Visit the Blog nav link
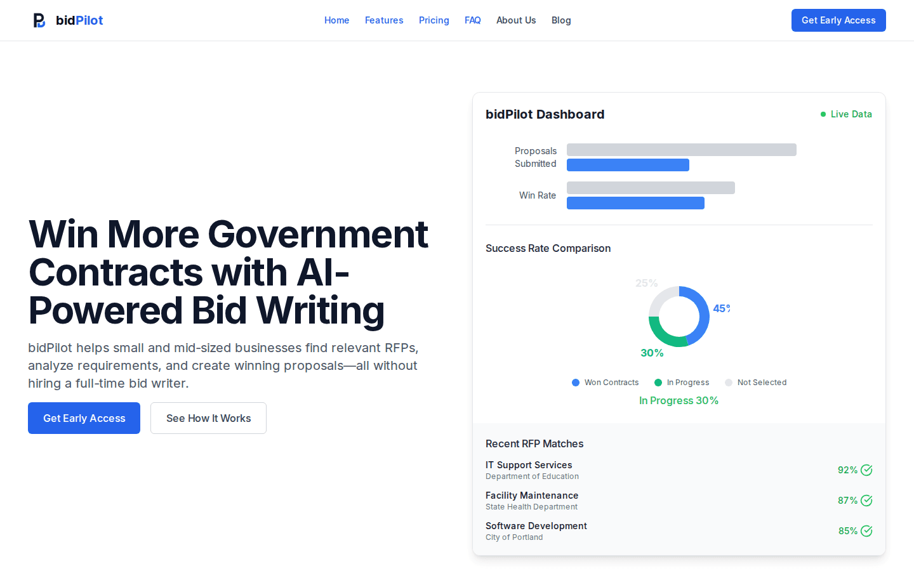Image resolution: width=914 pixels, height=571 pixels. point(561,20)
